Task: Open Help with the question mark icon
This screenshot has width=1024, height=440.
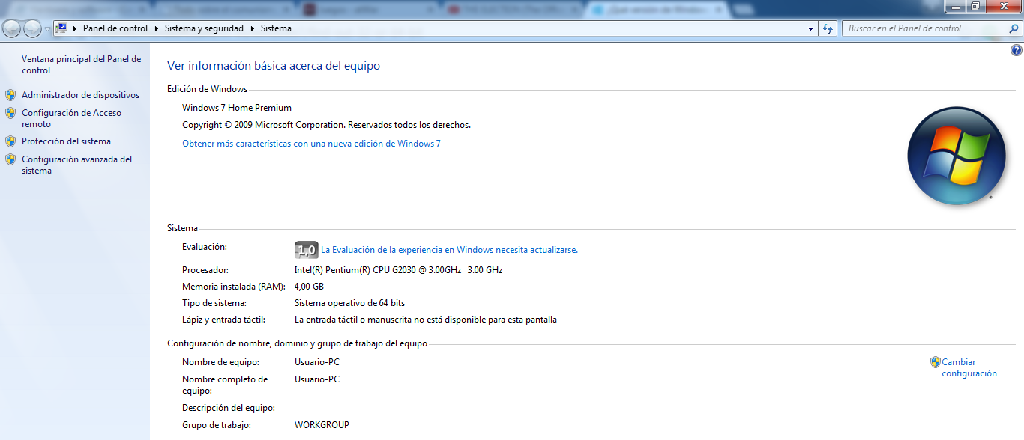Action: pyautogui.click(x=1017, y=51)
